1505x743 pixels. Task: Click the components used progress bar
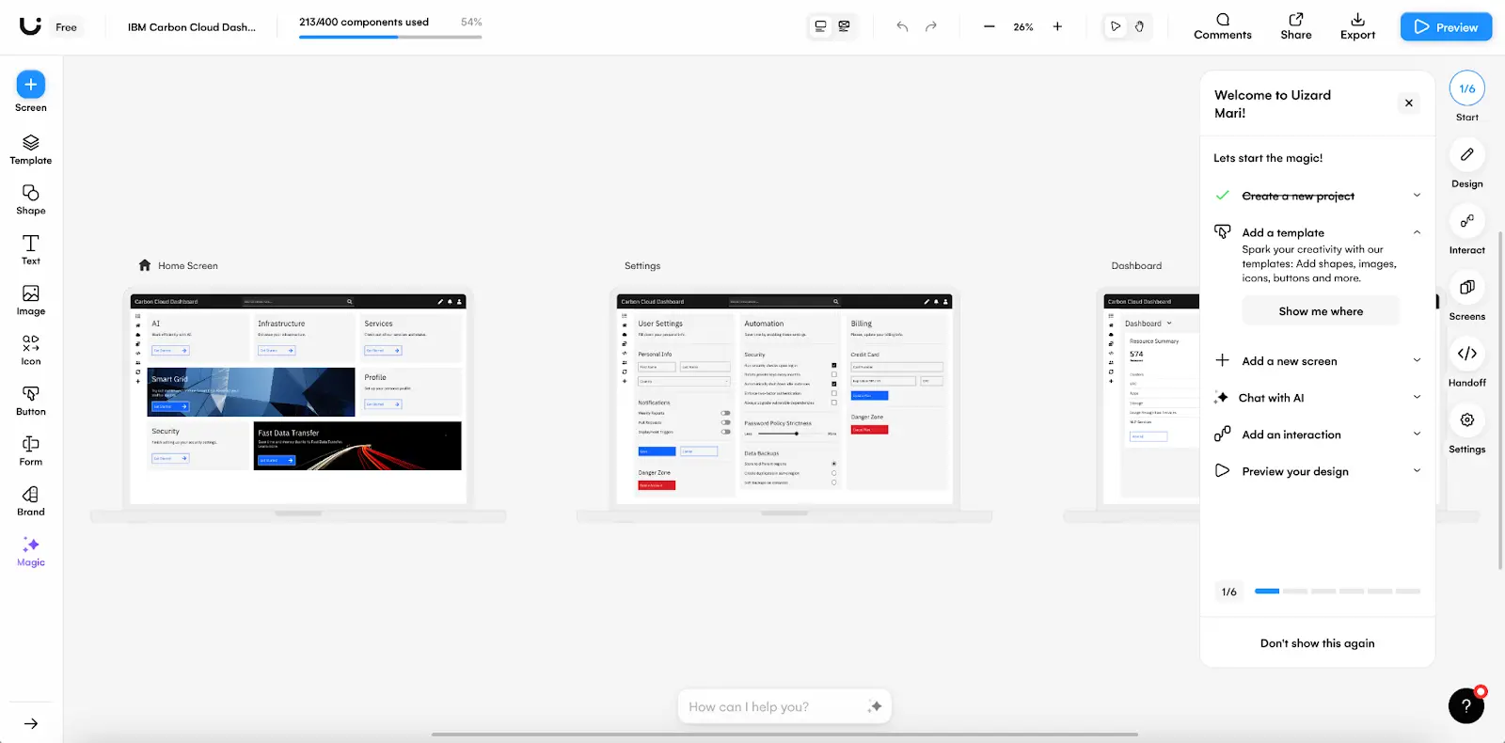pyautogui.click(x=390, y=37)
